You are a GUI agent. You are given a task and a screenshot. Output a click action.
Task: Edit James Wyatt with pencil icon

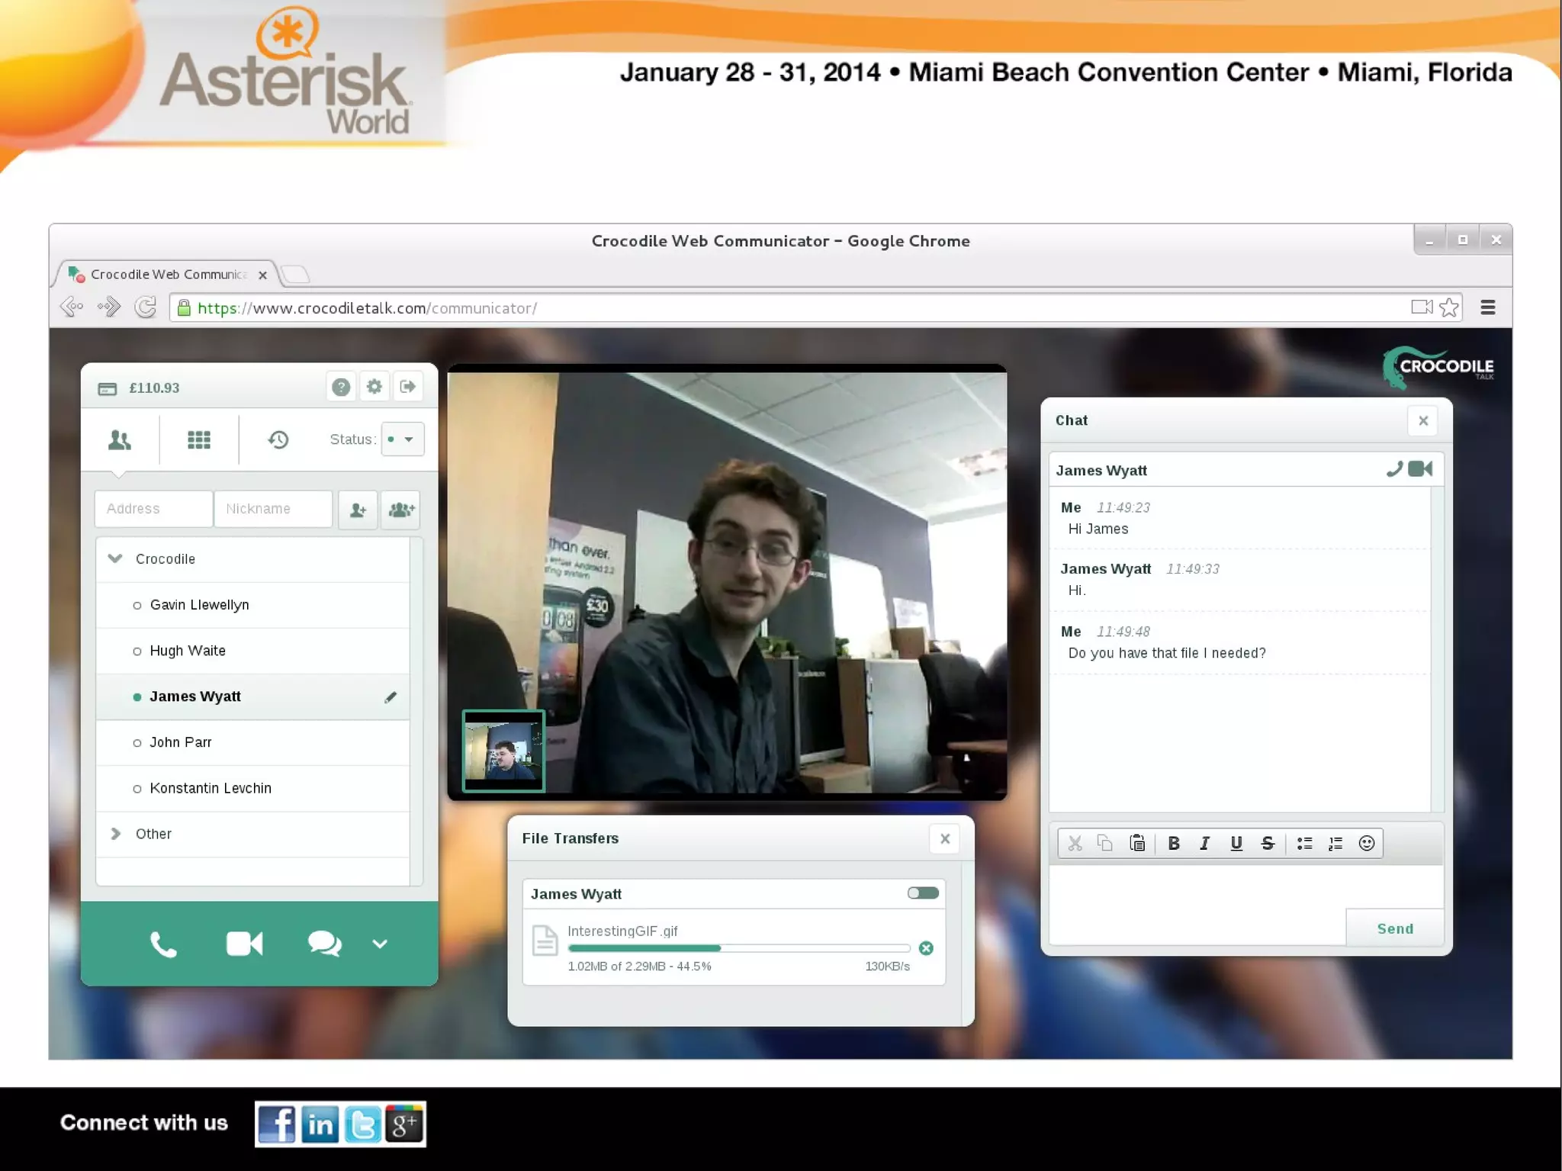click(390, 696)
